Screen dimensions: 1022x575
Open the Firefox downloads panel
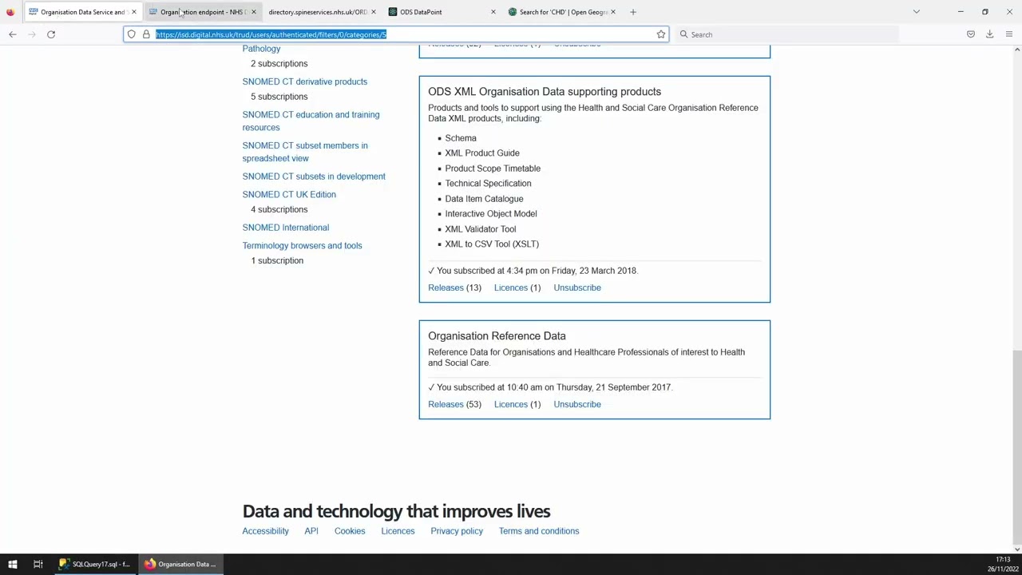(x=990, y=34)
